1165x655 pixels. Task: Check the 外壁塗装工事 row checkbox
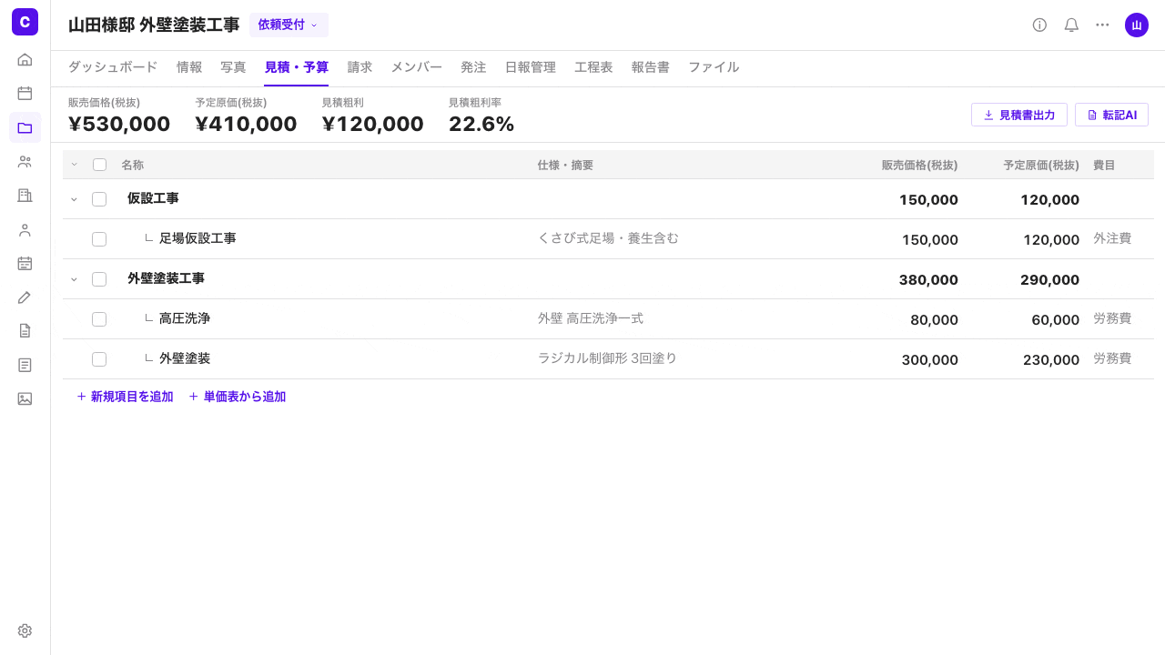pos(99,279)
